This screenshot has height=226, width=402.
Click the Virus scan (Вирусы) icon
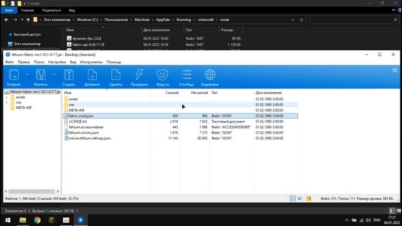(163, 77)
